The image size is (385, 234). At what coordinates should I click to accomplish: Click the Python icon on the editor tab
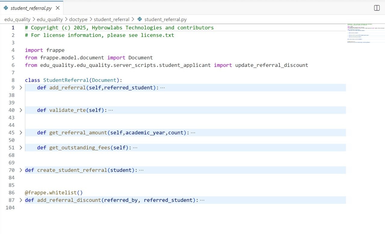[x=6, y=8]
